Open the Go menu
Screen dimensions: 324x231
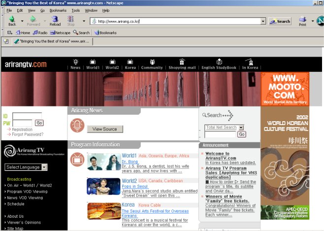coord(42,10)
